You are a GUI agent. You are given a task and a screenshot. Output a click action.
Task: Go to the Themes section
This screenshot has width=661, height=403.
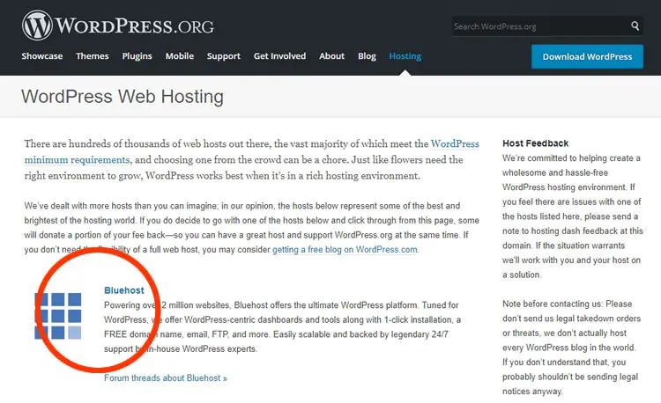coord(93,56)
